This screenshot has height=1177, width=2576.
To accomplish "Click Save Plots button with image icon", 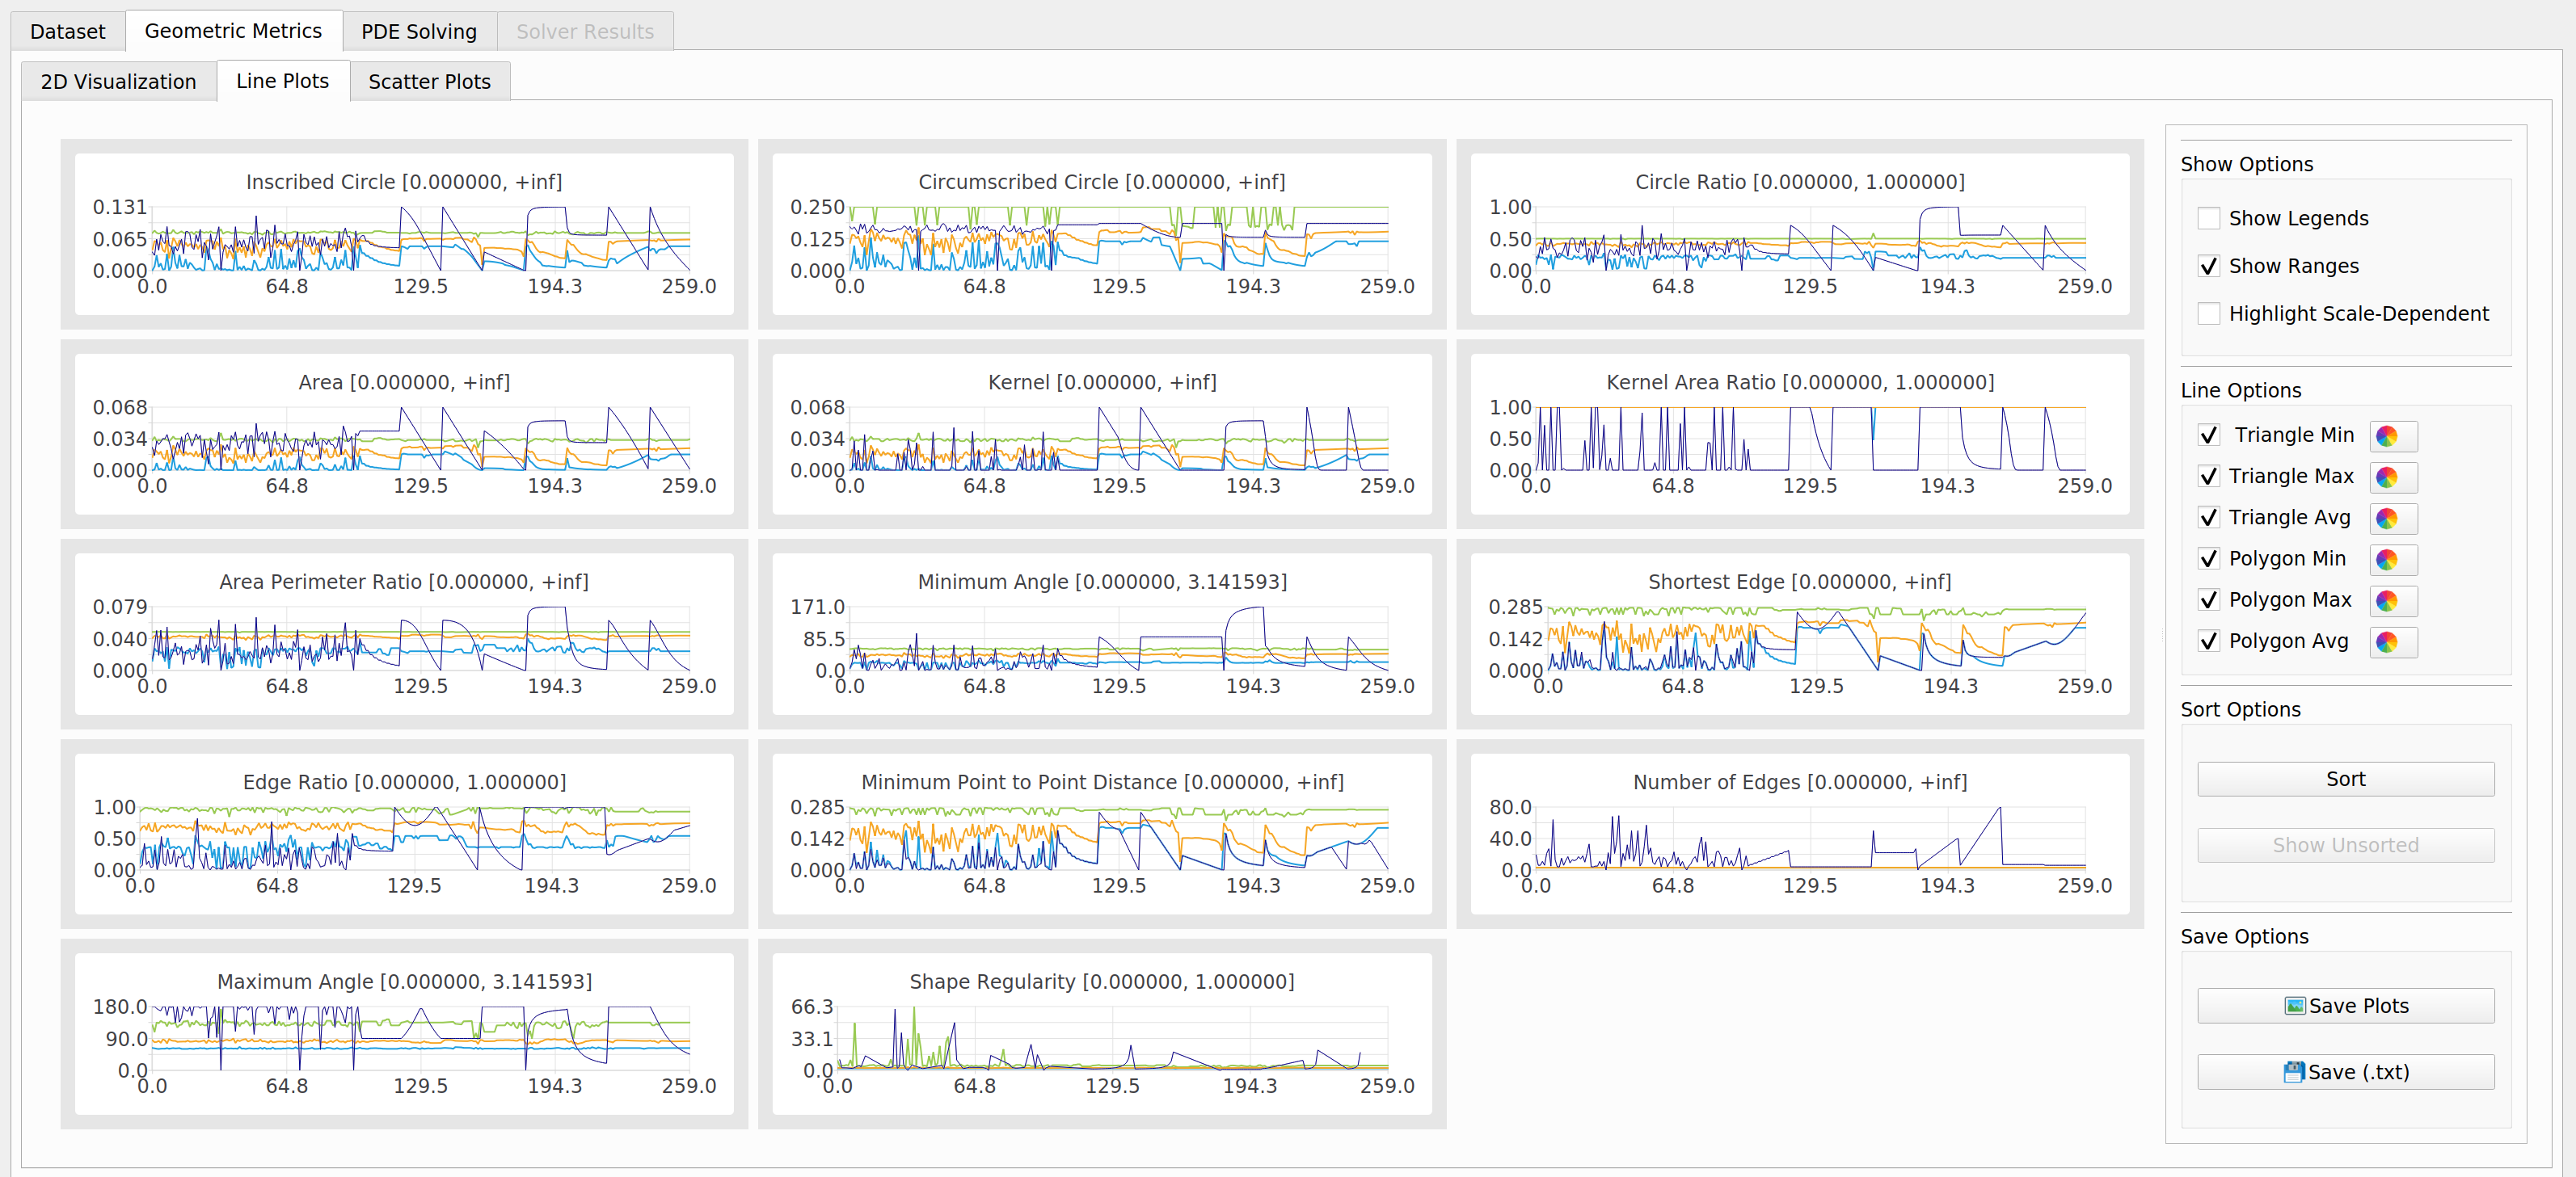I will (2345, 1007).
